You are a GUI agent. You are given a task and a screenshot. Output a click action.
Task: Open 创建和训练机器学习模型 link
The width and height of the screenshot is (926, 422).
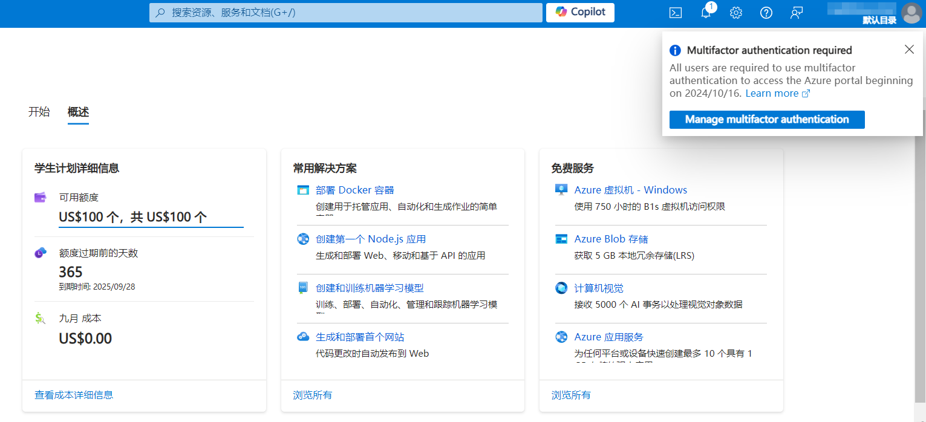370,288
